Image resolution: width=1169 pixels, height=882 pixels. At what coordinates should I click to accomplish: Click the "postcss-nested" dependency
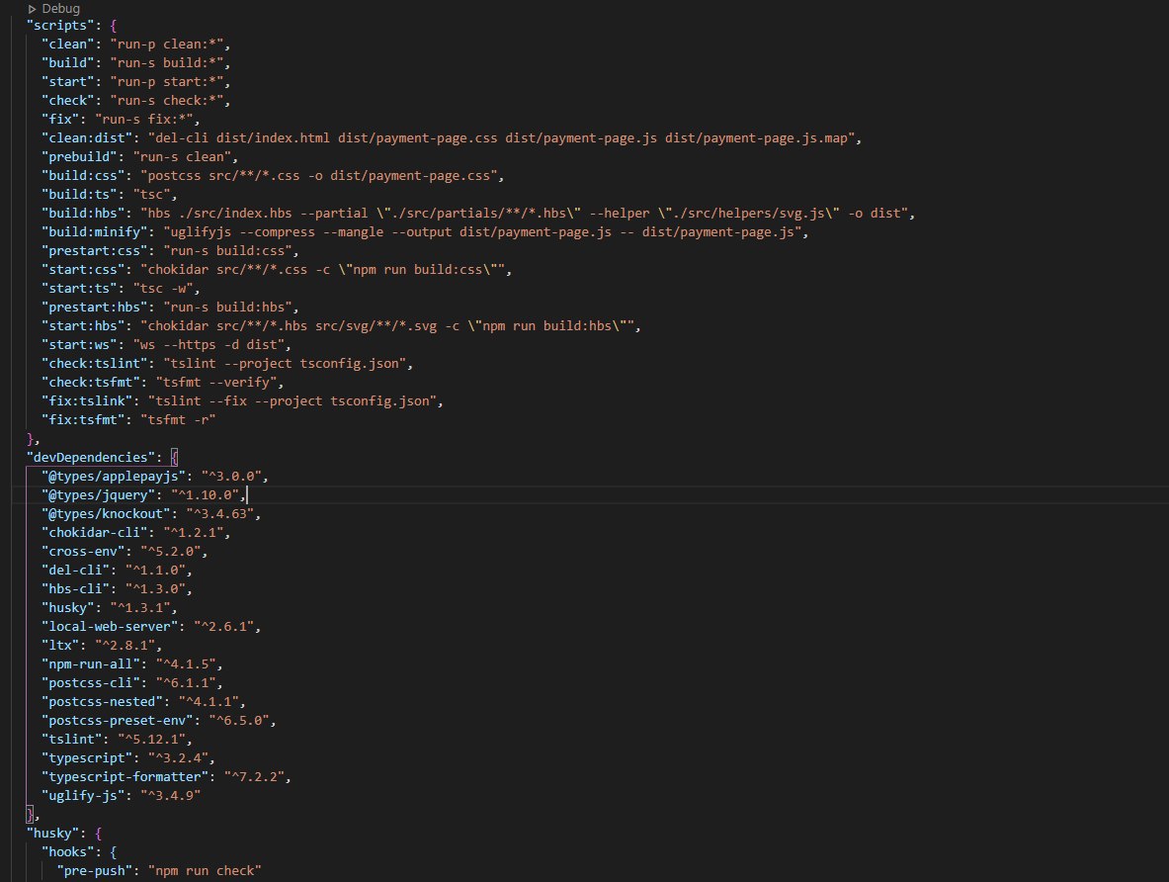[102, 701]
